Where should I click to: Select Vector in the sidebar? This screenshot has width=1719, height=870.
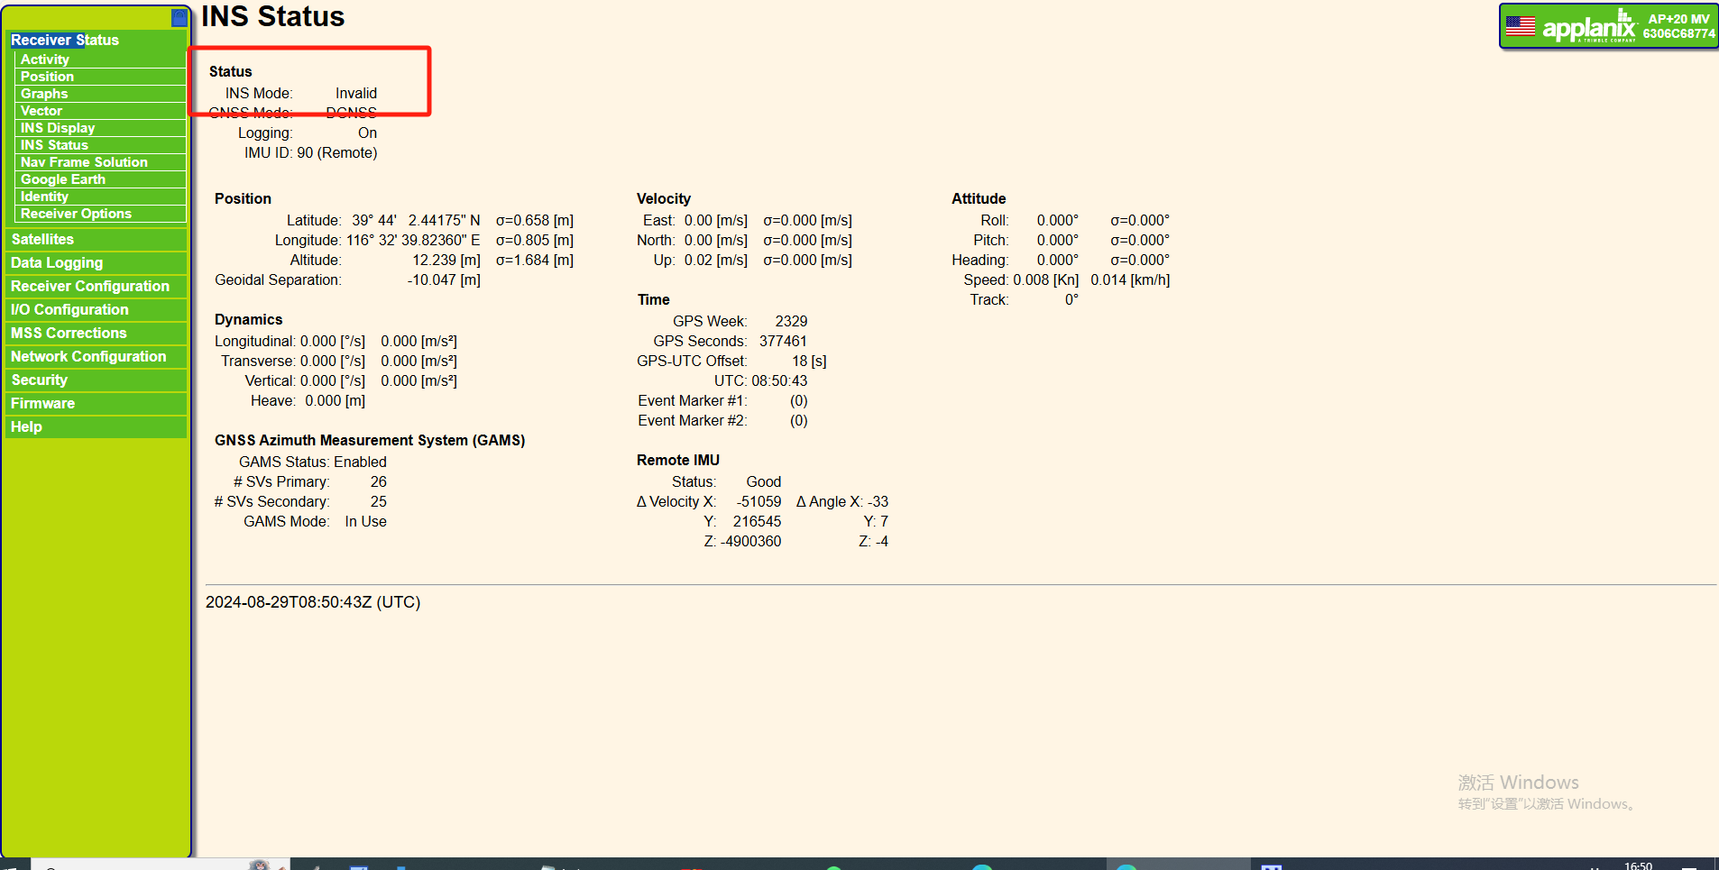[41, 111]
